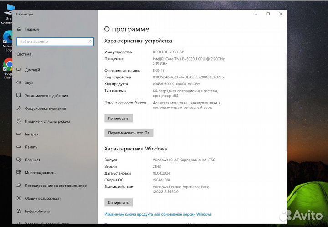Click the Проецирование на этот компьютер icon

19,186
